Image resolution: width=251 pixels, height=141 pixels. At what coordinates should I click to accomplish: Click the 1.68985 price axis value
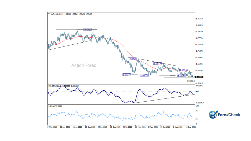click(x=199, y=57)
